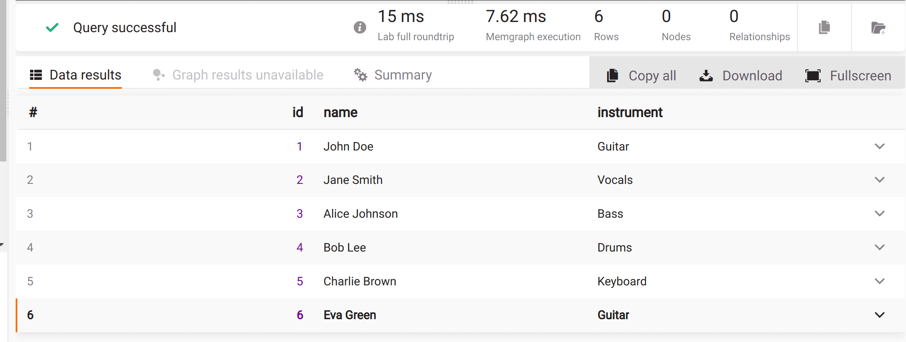
Task: Open the Summary tab
Action: [393, 75]
